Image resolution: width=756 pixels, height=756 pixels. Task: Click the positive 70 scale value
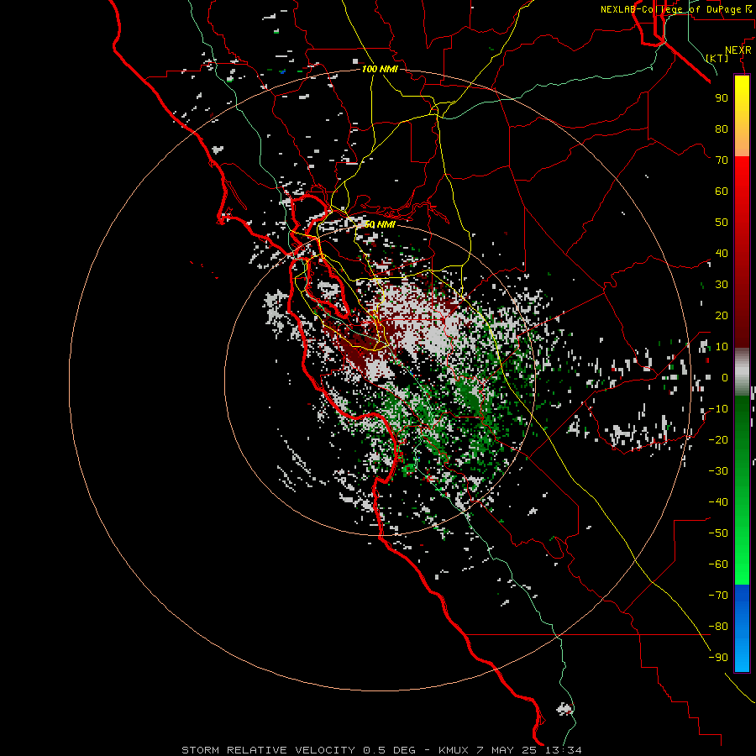(x=722, y=160)
